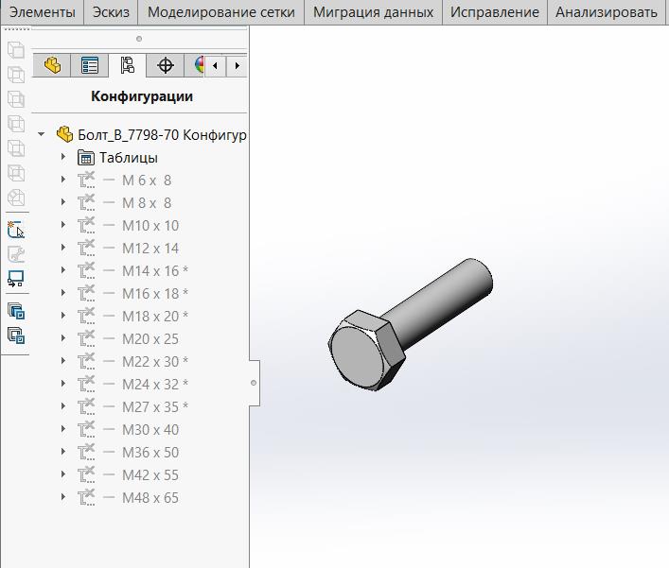Viewport: 669px width, 568px height.
Task: Open the FeatureManager design tree tab
Action: [x=52, y=65]
